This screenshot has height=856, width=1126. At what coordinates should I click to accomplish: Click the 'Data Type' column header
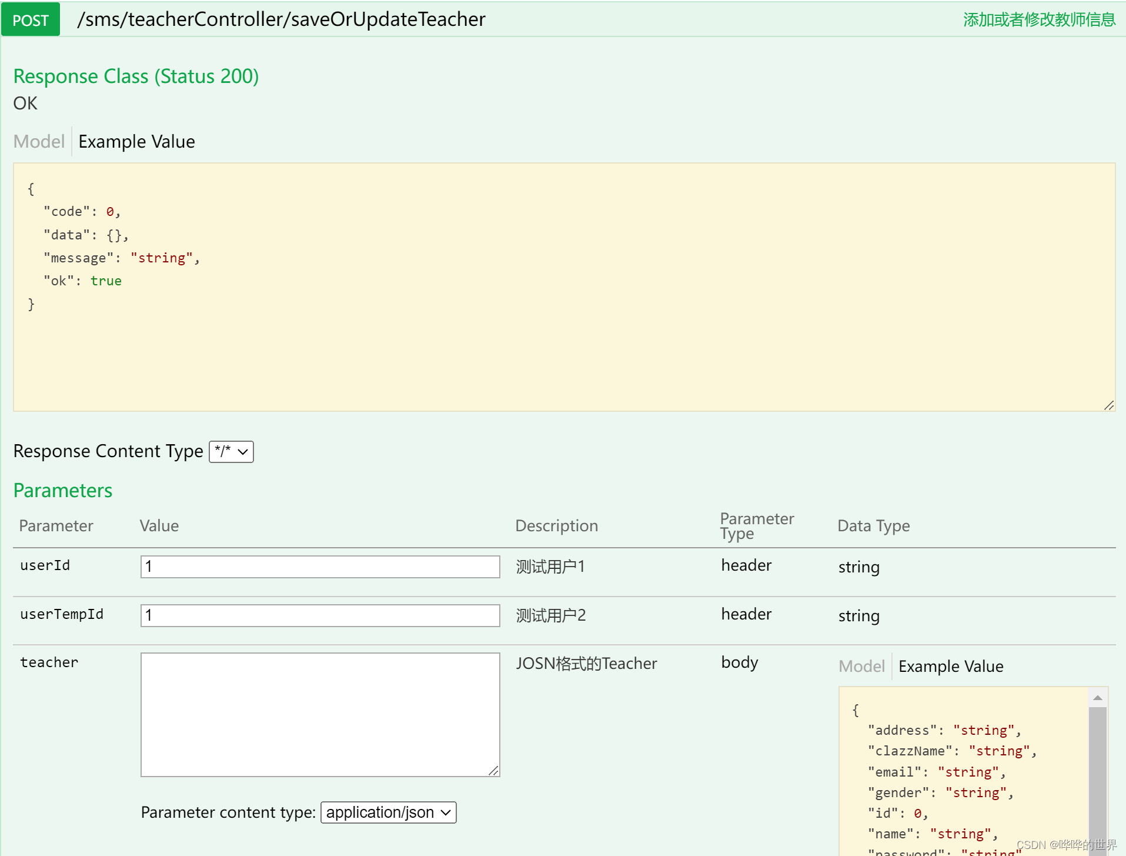[x=873, y=526]
